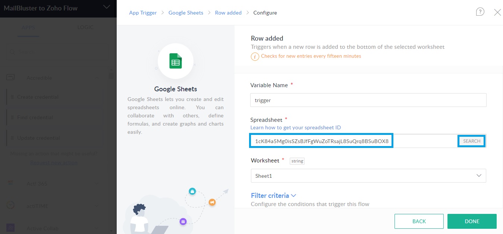This screenshot has width=503, height=234.
Task: Open the APPS tab
Action: pos(28,27)
